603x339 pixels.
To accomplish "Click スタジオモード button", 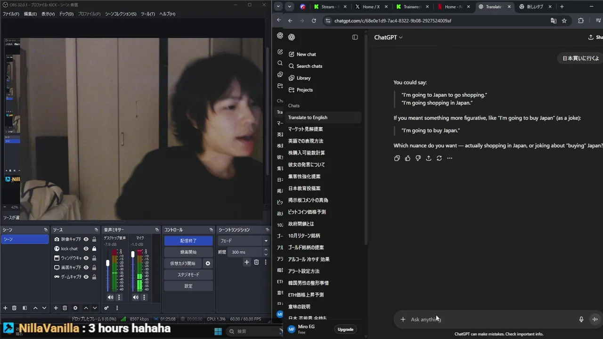I will pyautogui.click(x=188, y=274).
